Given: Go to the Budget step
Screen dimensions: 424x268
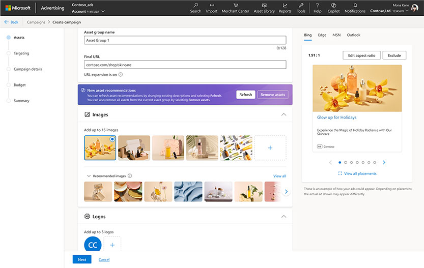Looking at the screenshot, I should click(x=19, y=85).
